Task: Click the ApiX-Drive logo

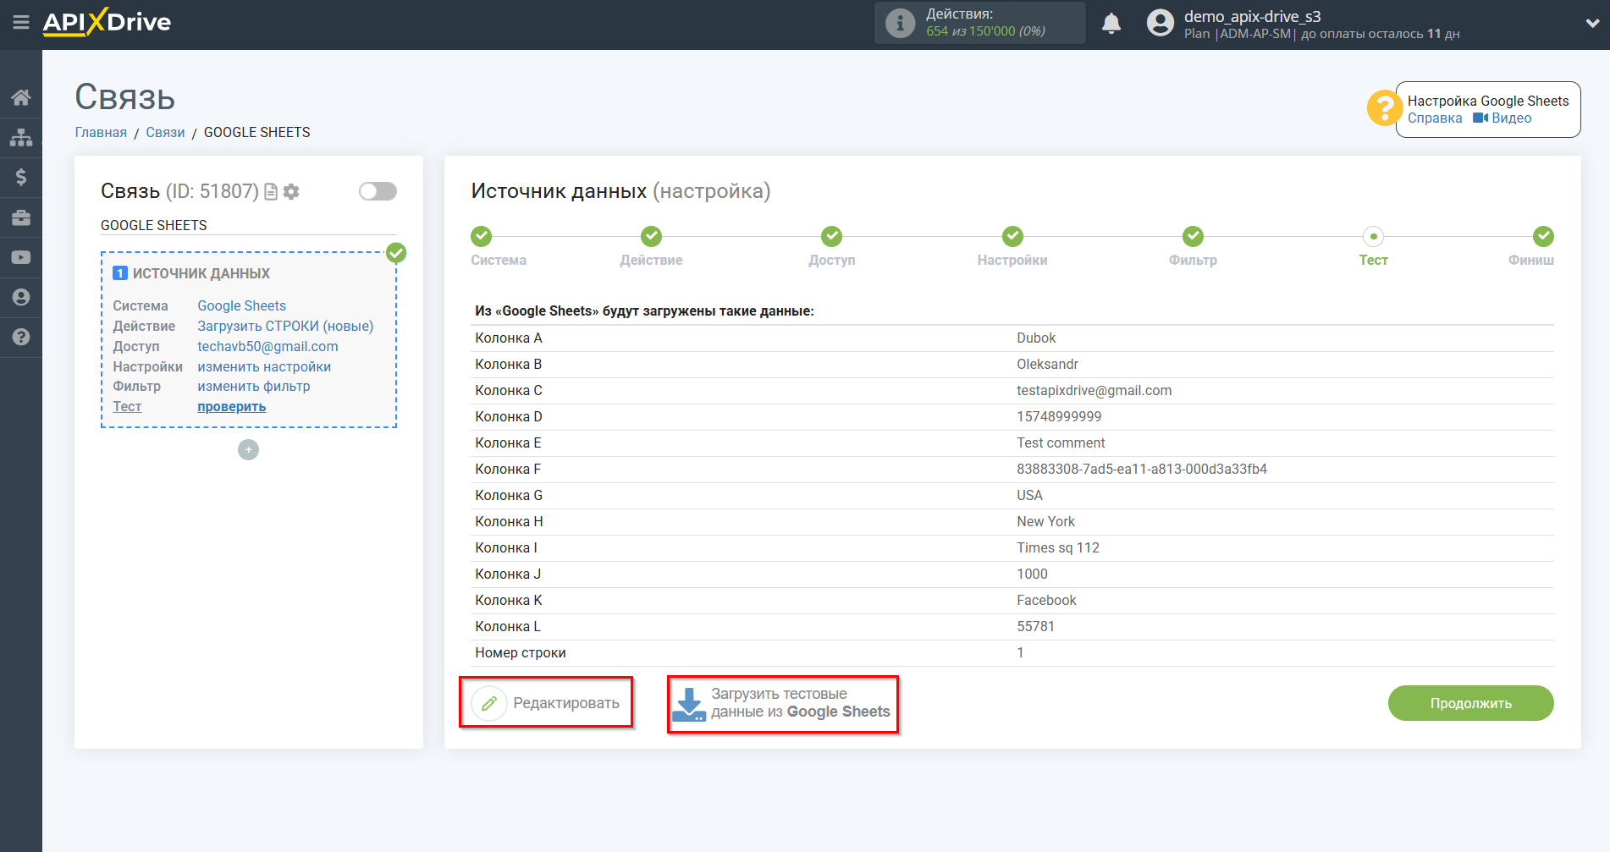Action: 108,22
